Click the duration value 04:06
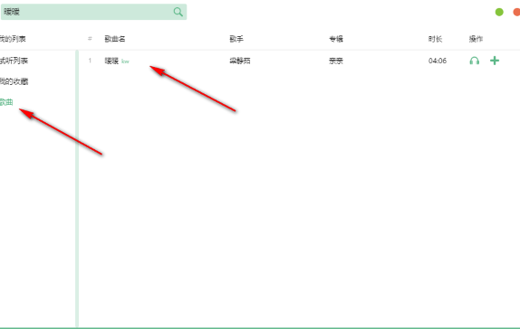The height and width of the screenshot is (329, 520). (x=438, y=61)
